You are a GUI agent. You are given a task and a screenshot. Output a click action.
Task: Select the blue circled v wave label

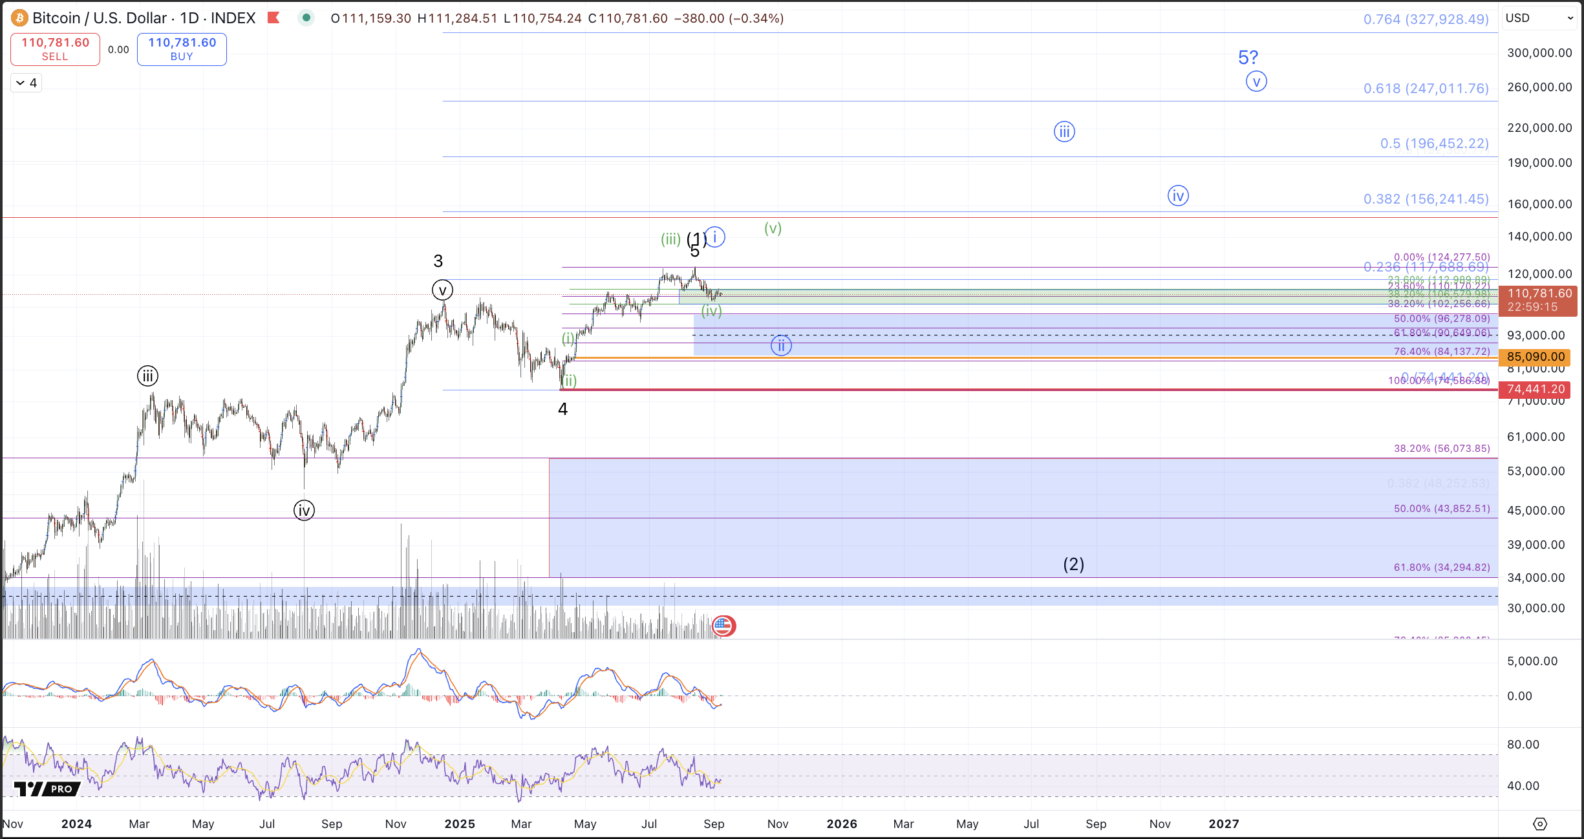pyautogui.click(x=1256, y=81)
